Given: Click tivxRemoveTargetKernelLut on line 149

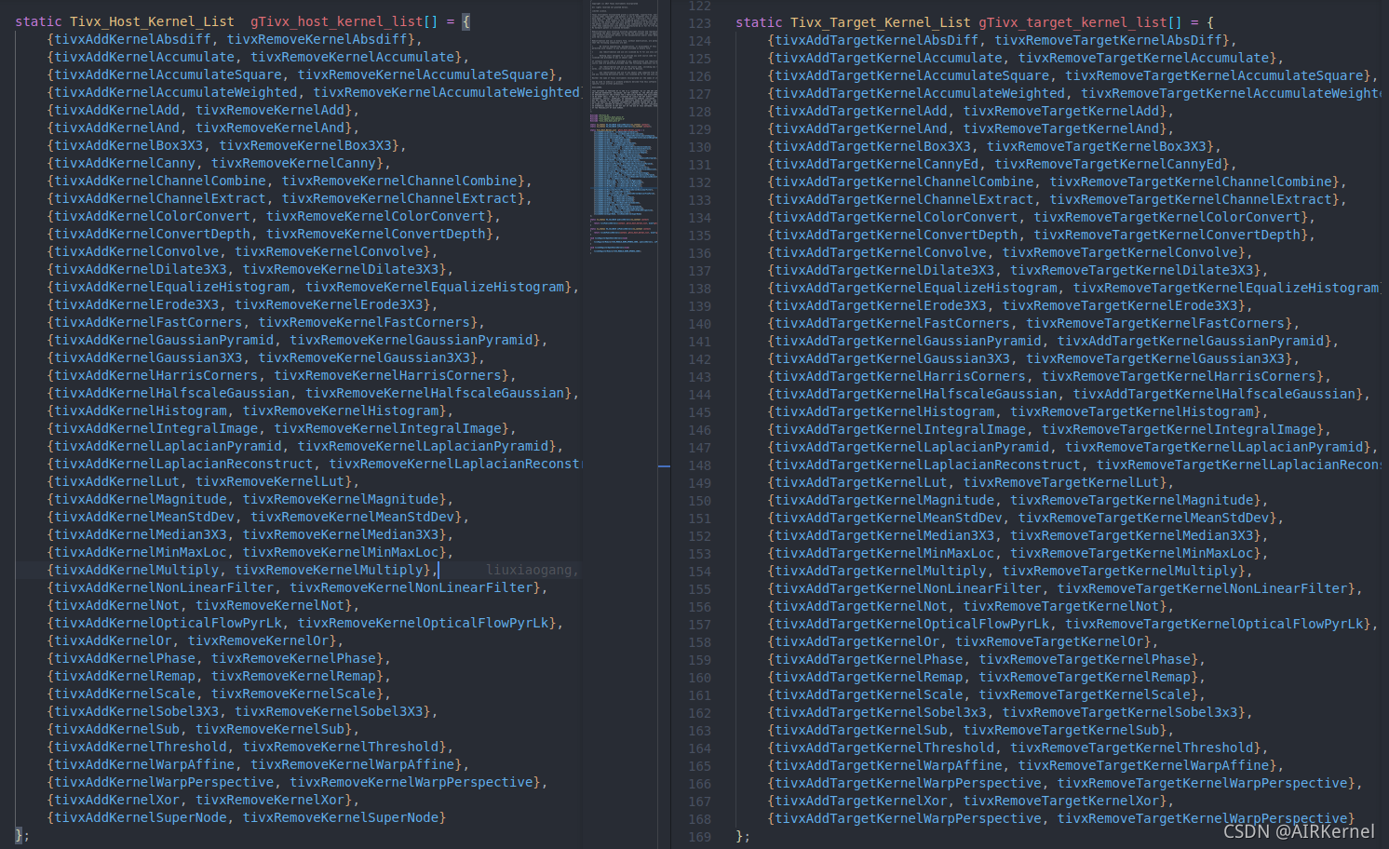Looking at the screenshot, I should coord(1063,482).
